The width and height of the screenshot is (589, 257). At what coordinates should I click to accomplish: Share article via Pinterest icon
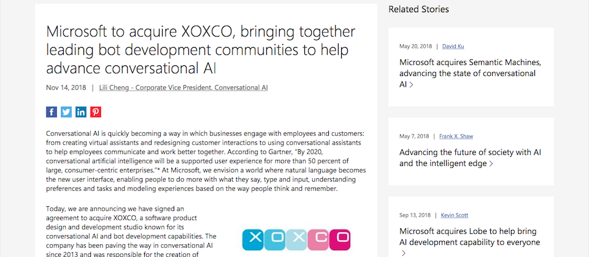pos(96,112)
